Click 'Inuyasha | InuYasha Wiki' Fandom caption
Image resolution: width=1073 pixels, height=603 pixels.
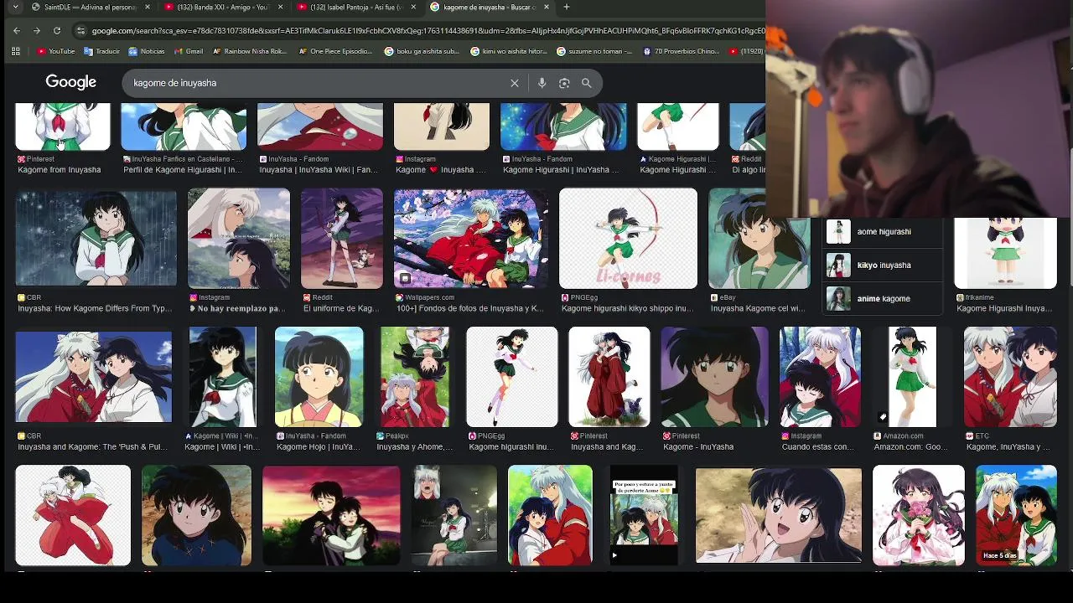(x=319, y=170)
